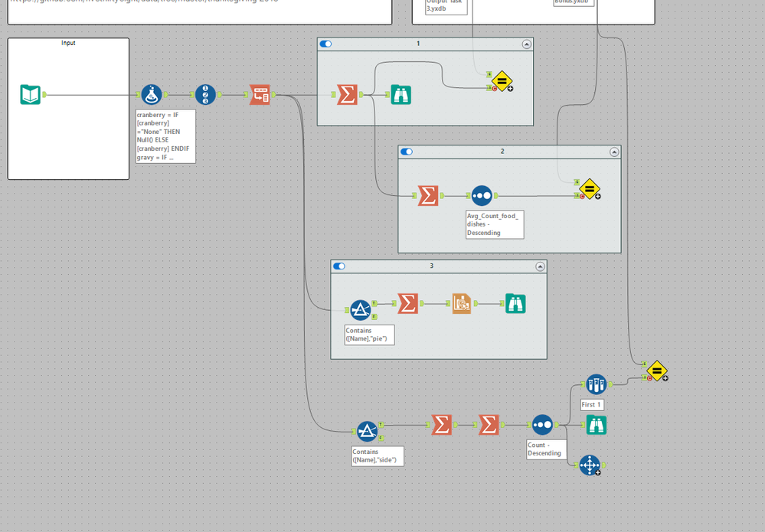765x532 pixels.
Task: Select the Filter tool for "pie"
Action: 361,310
